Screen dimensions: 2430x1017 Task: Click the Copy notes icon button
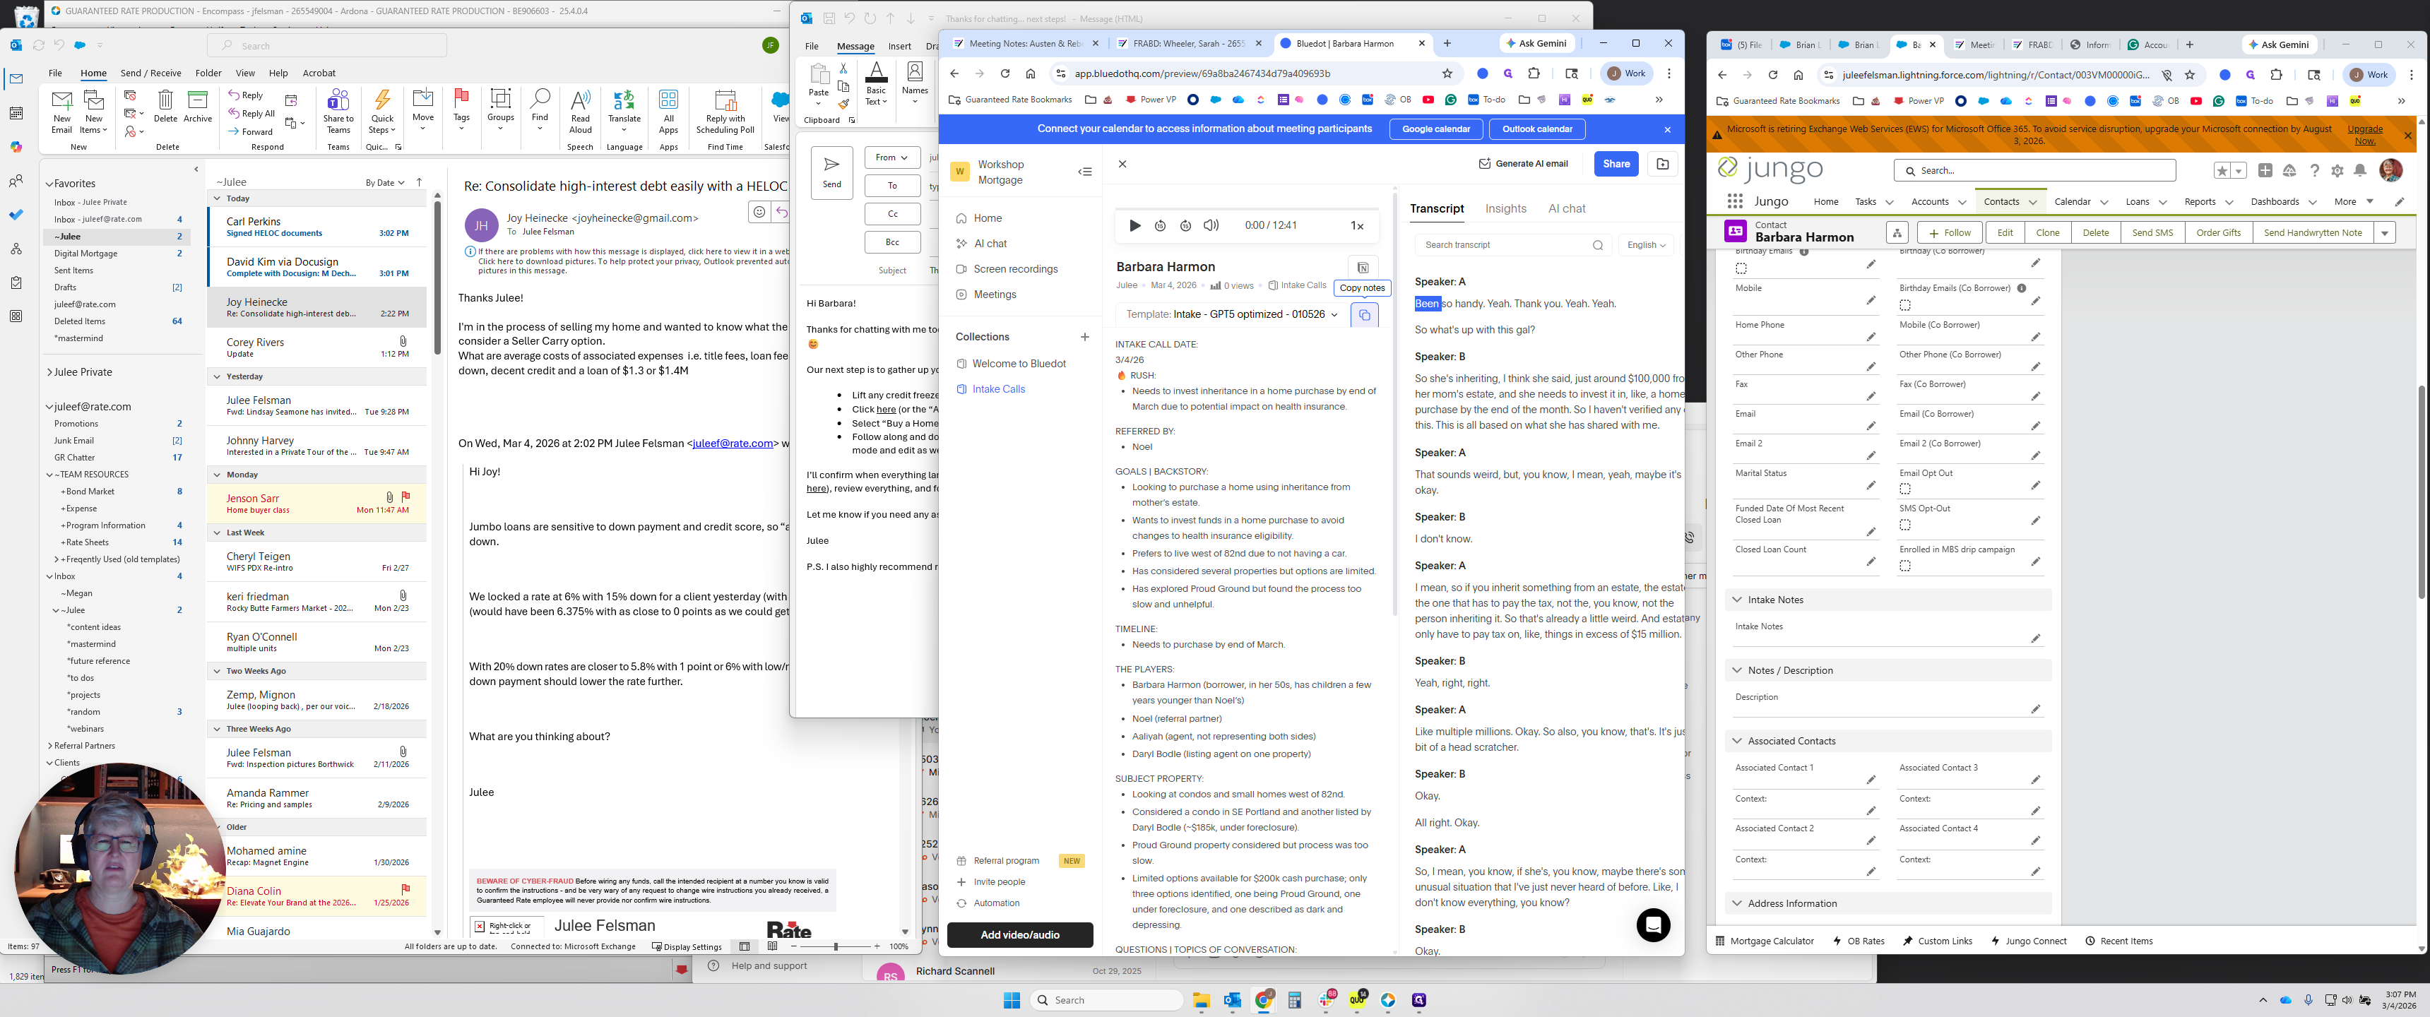(1363, 315)
